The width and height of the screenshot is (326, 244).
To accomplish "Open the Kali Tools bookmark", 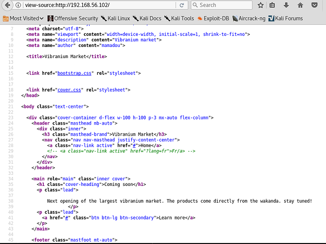I will pyautogui.click(x=178, y=19).
